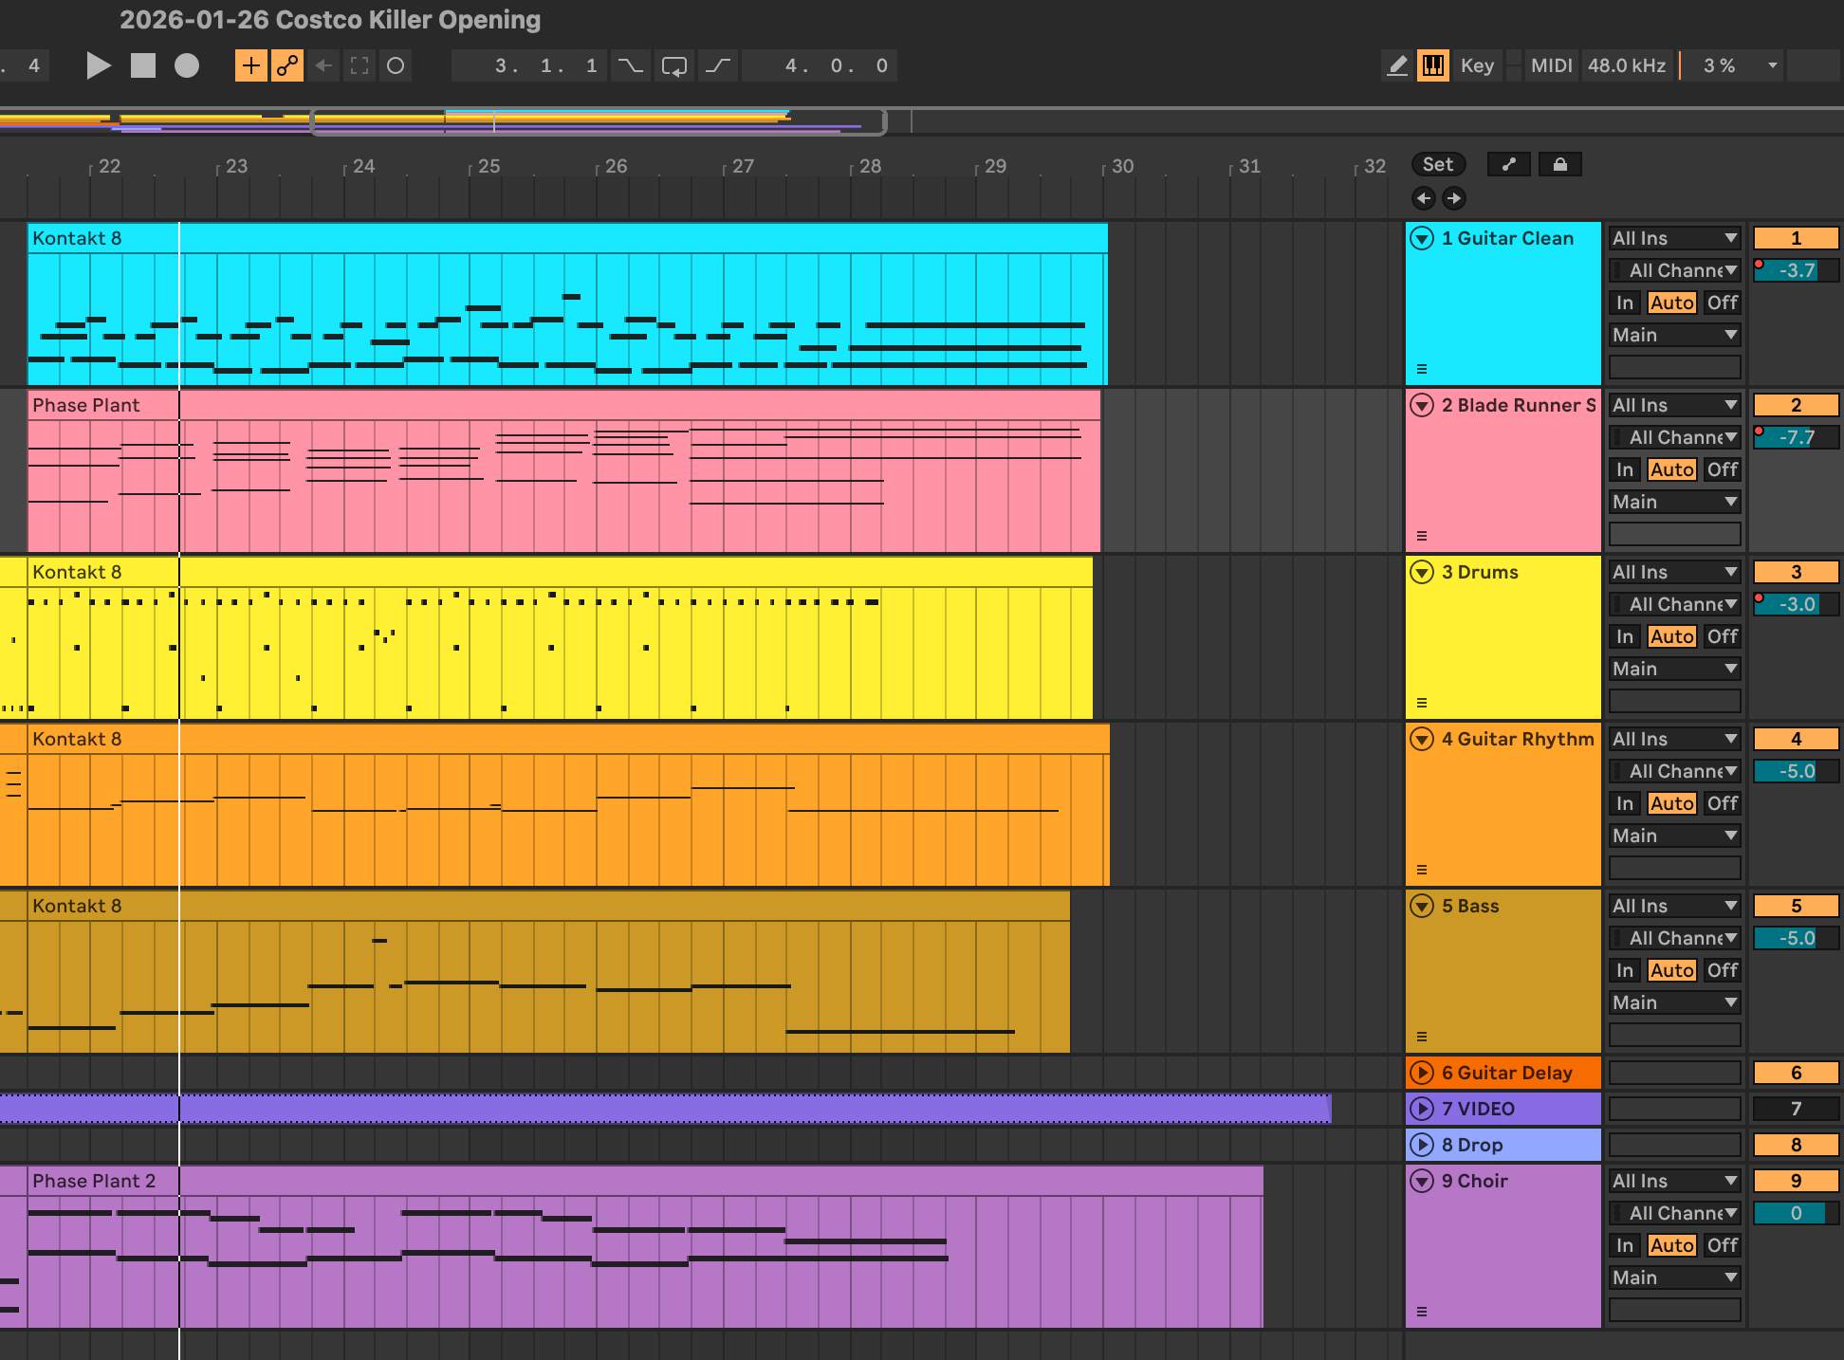This screenshot has width=1844, height=1360.
Task: Enable In monitoring on Bass track
Action: pyautogui.click(x=1625, y=970)
